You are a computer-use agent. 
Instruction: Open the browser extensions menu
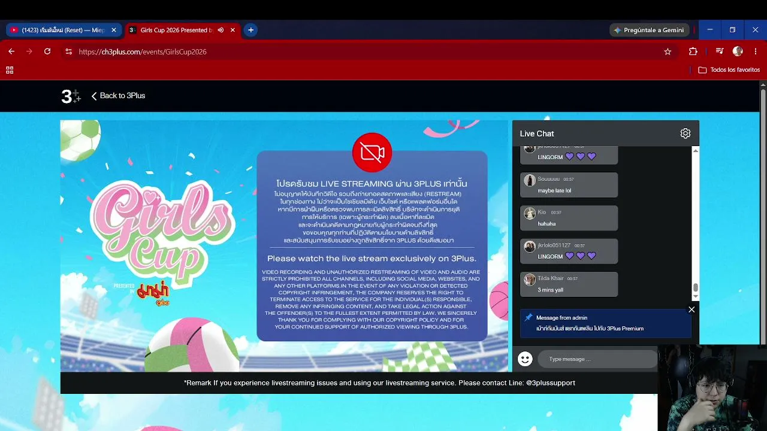pos(693,51)
